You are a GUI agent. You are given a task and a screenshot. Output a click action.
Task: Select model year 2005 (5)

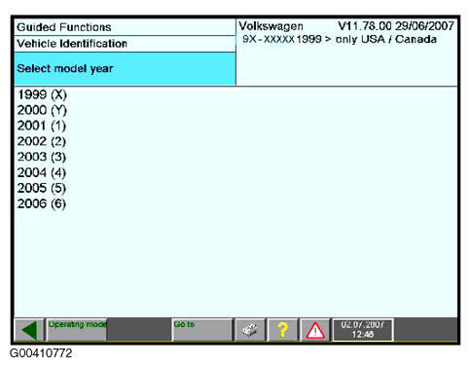click(42, 188)
